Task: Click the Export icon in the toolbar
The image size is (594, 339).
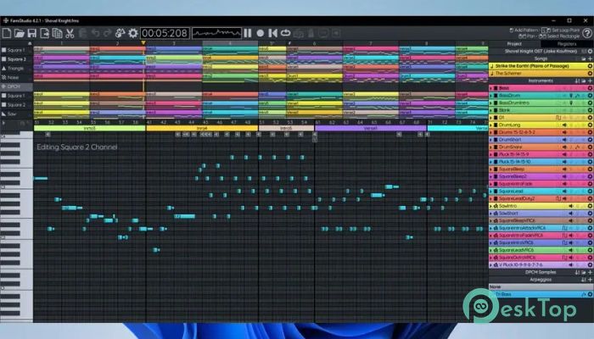Action: [45, 33]
